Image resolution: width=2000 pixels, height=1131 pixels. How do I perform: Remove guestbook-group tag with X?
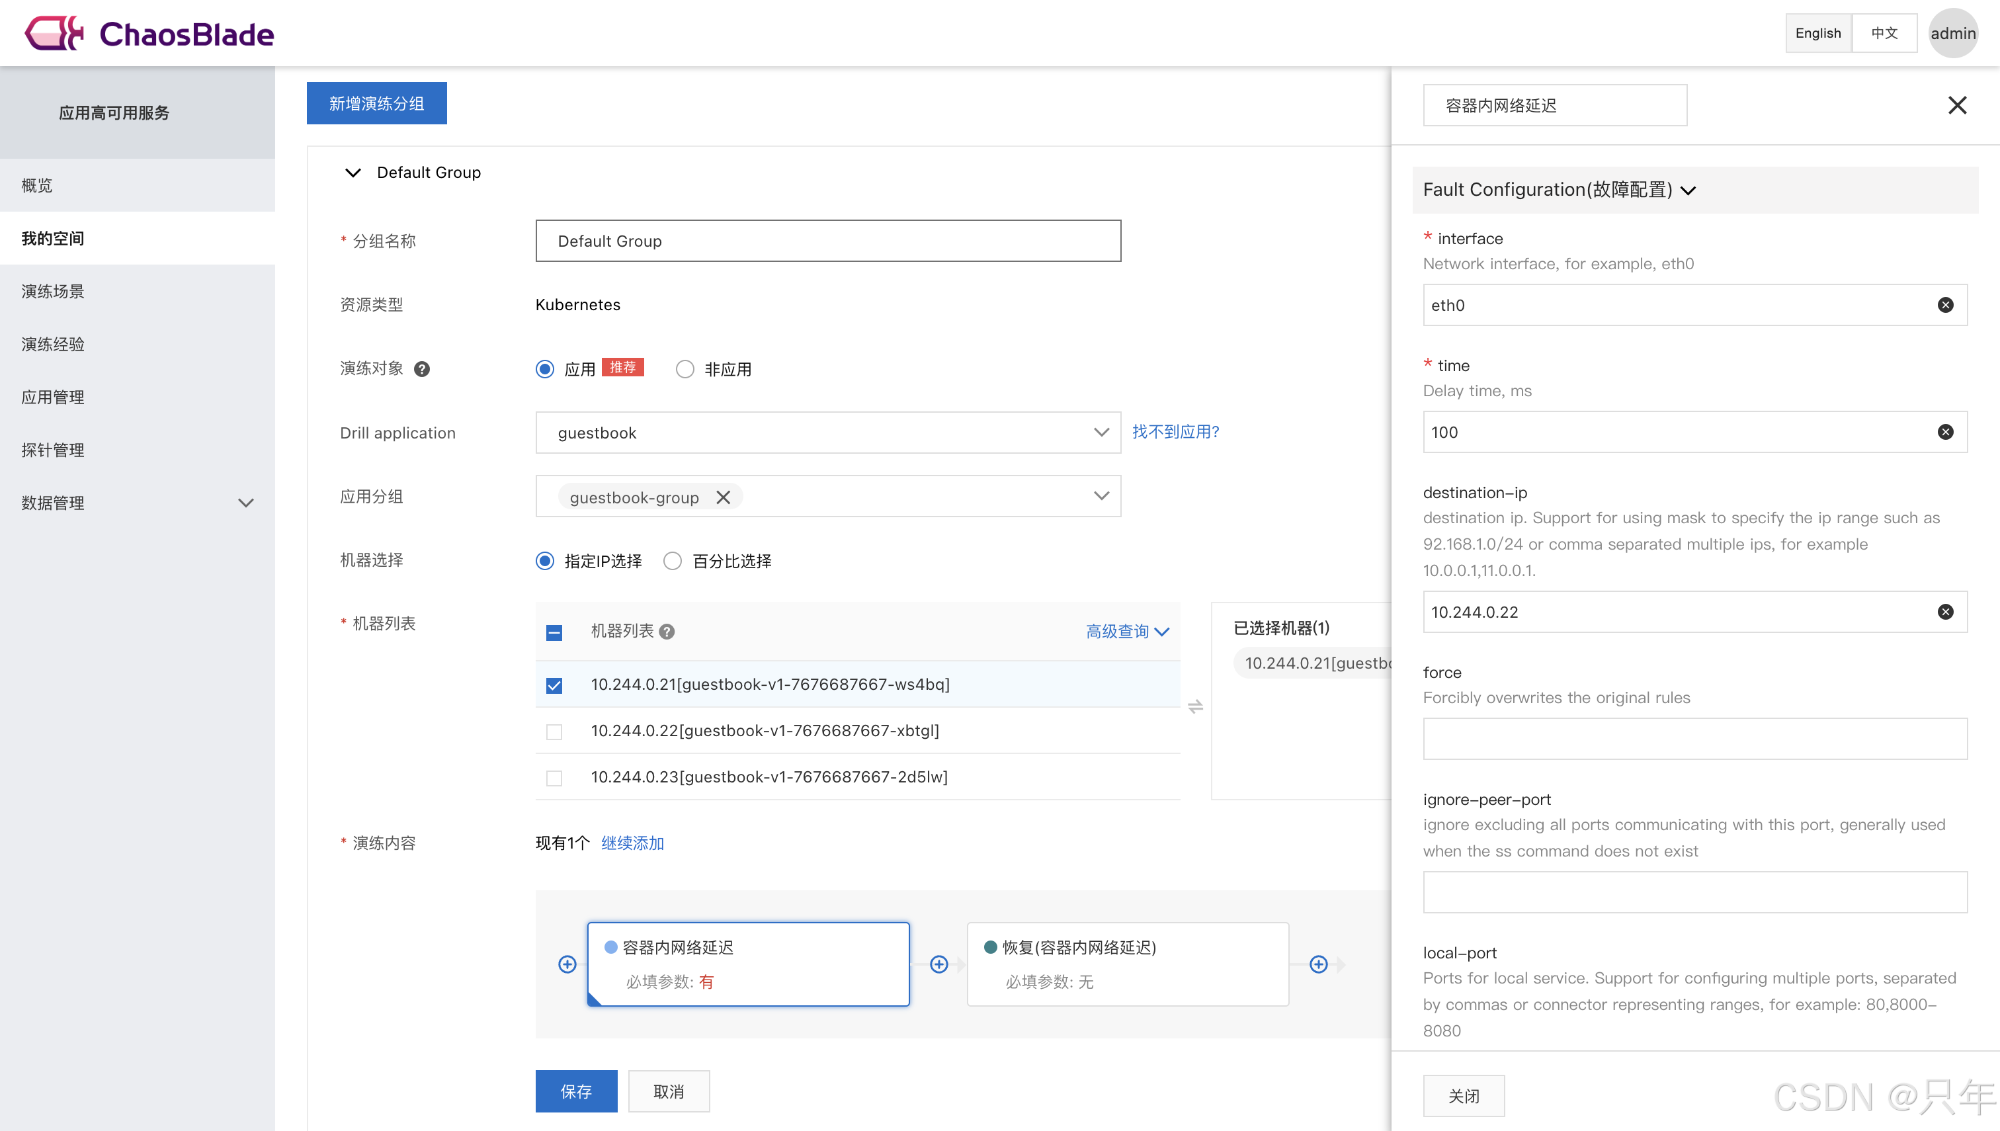[723, 497]
